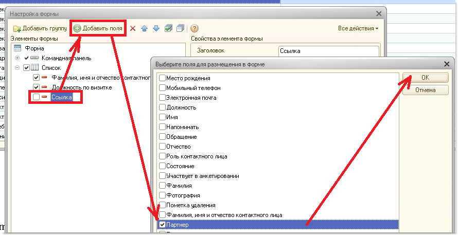The height and width of the screenshot is (235, 458).
Task: Click the red X delete element icon
Action: click(133, 29)
